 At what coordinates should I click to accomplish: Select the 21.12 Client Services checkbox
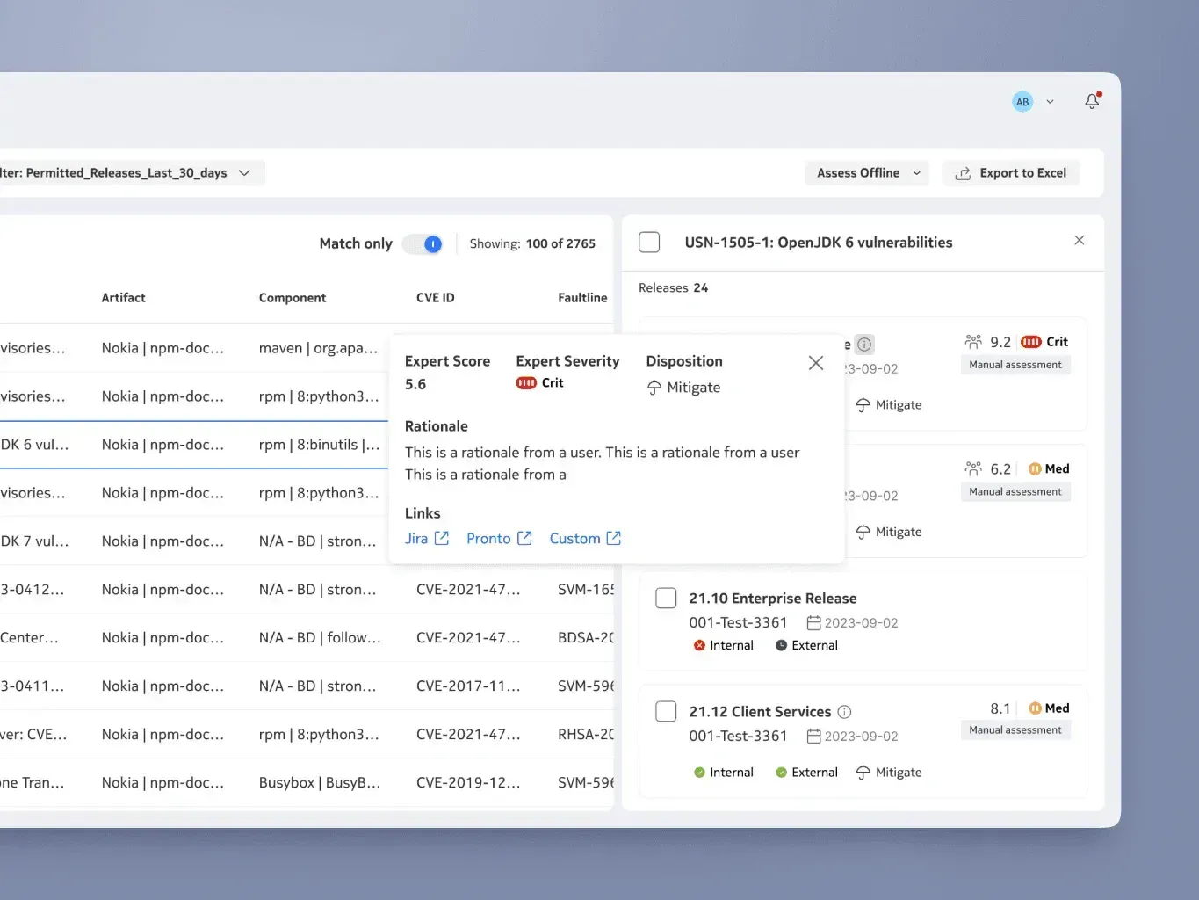666,712
